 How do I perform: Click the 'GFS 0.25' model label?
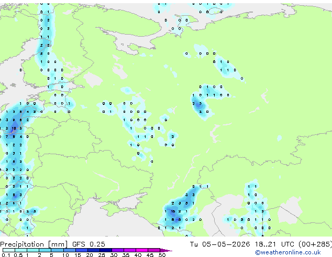(x=88, y=244)
